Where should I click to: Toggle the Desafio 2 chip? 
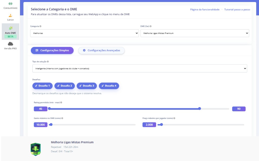[x=64, y=86]
